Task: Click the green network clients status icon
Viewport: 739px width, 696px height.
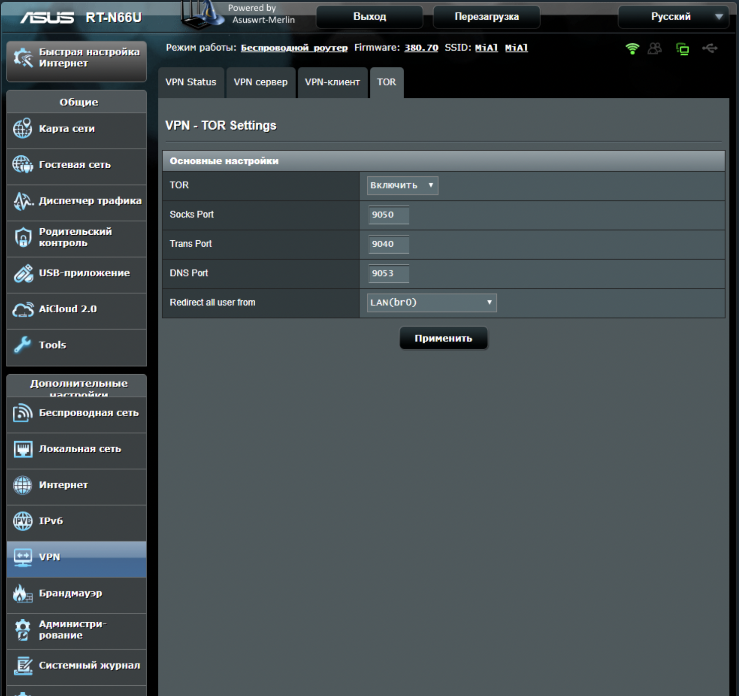Action: [682, 49]
